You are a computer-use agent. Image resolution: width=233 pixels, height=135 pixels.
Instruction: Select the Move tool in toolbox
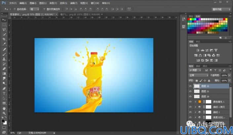(4, 20)
